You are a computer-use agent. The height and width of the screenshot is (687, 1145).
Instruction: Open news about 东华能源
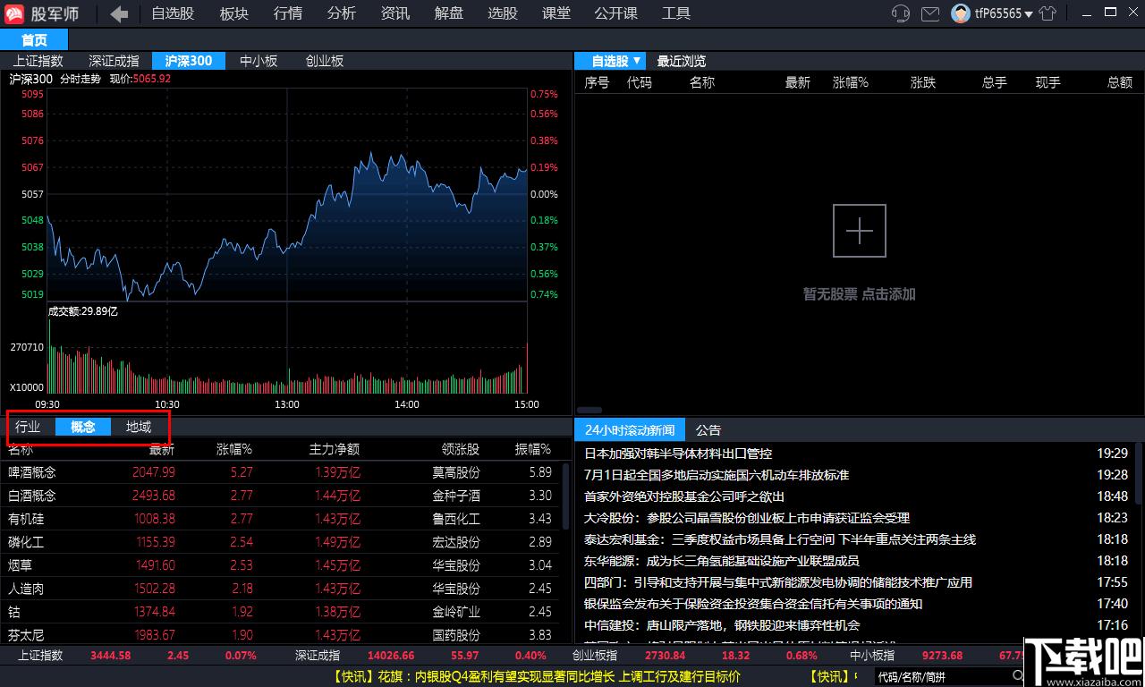click(721, 561)
